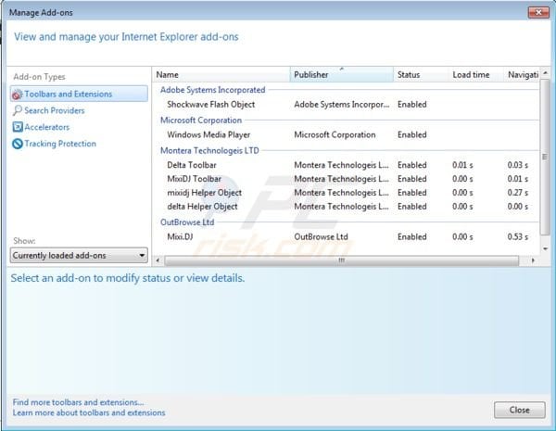Screen dimensions: 556x431
Task: Select Search Providers add-on type
Action: coord(55,110)
